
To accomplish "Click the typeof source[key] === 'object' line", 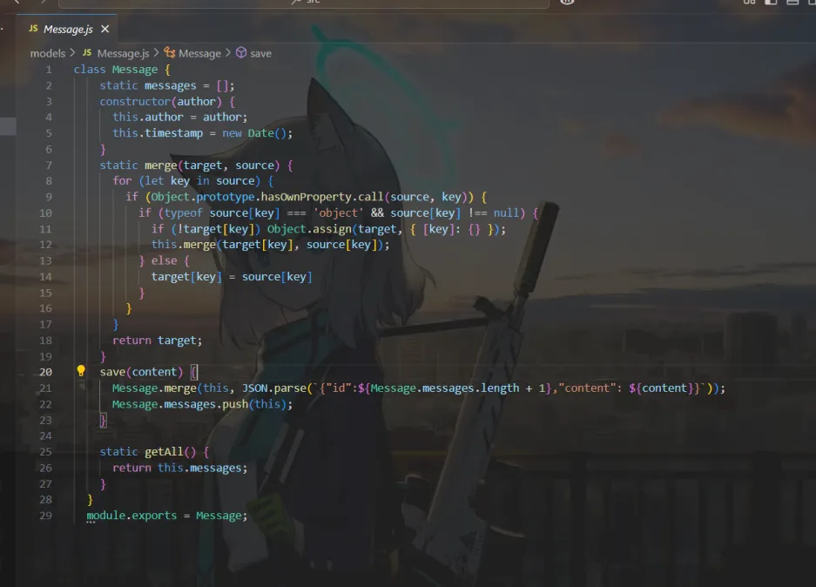I will [339, 213].
